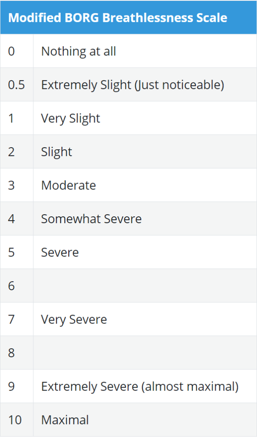Click the 0.5 score cell

[16, 84]
